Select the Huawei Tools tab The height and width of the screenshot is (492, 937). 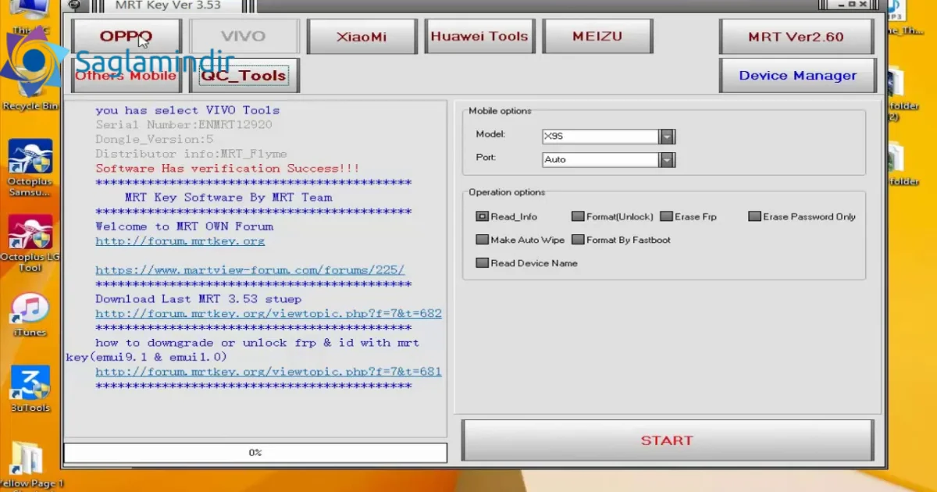[479, 37]
